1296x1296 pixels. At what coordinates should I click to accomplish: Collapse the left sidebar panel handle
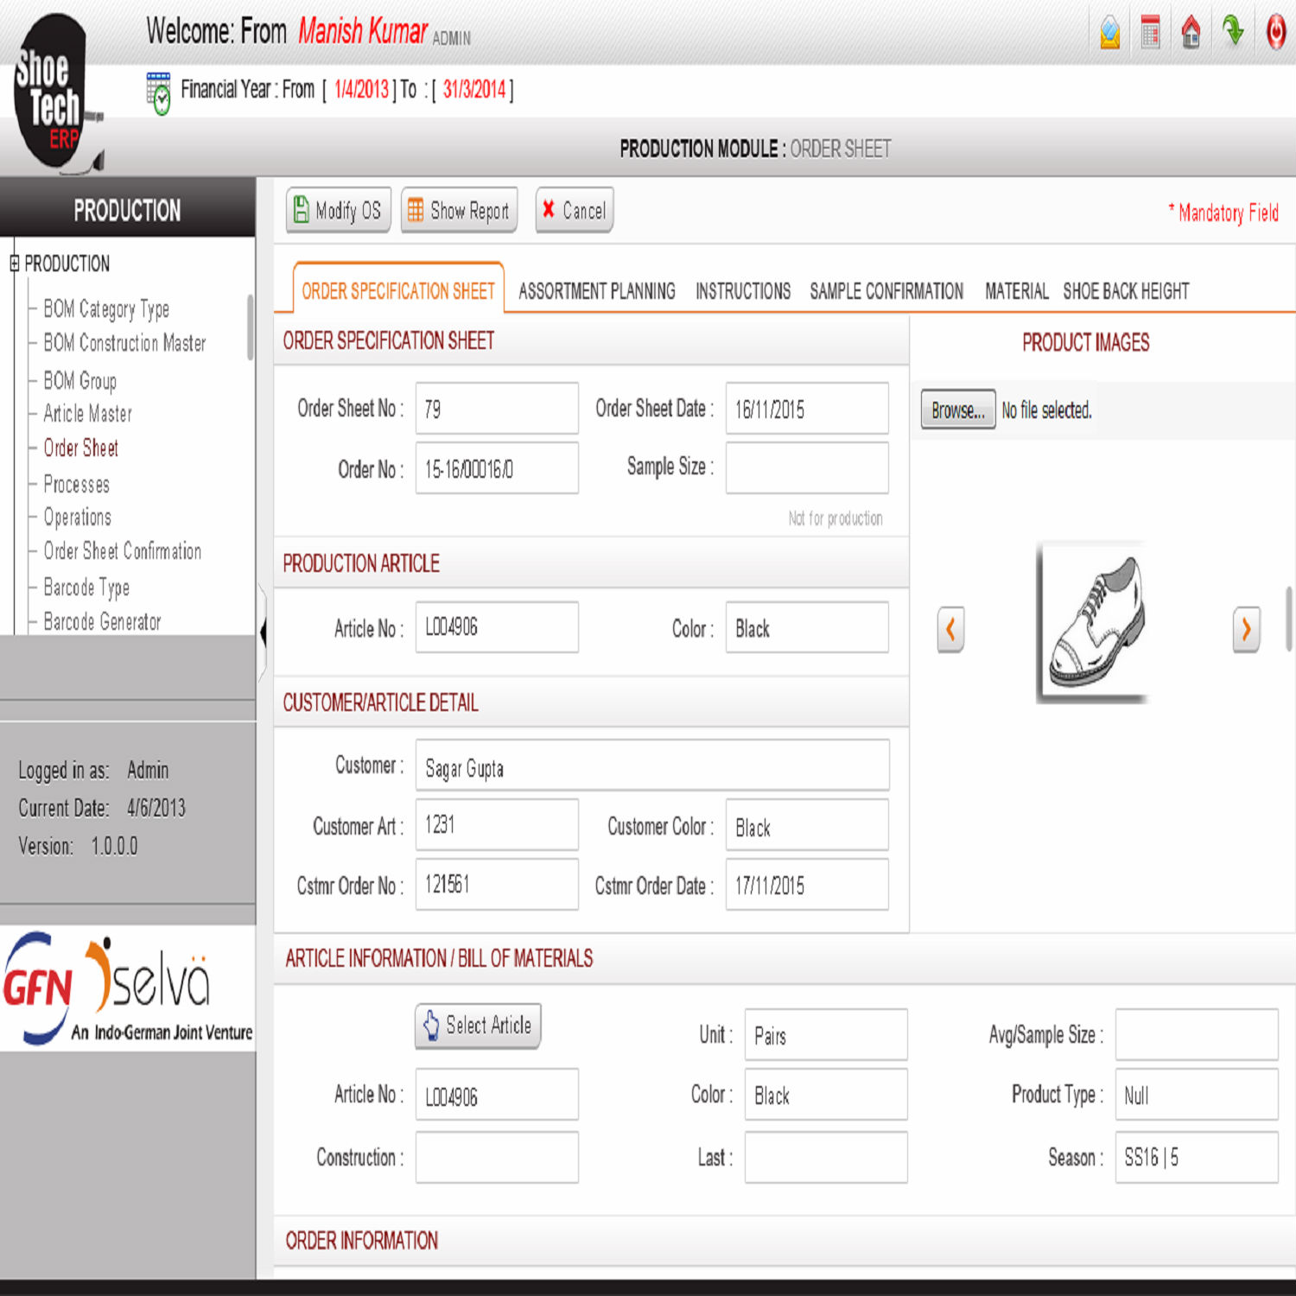[x=263, y=632]
